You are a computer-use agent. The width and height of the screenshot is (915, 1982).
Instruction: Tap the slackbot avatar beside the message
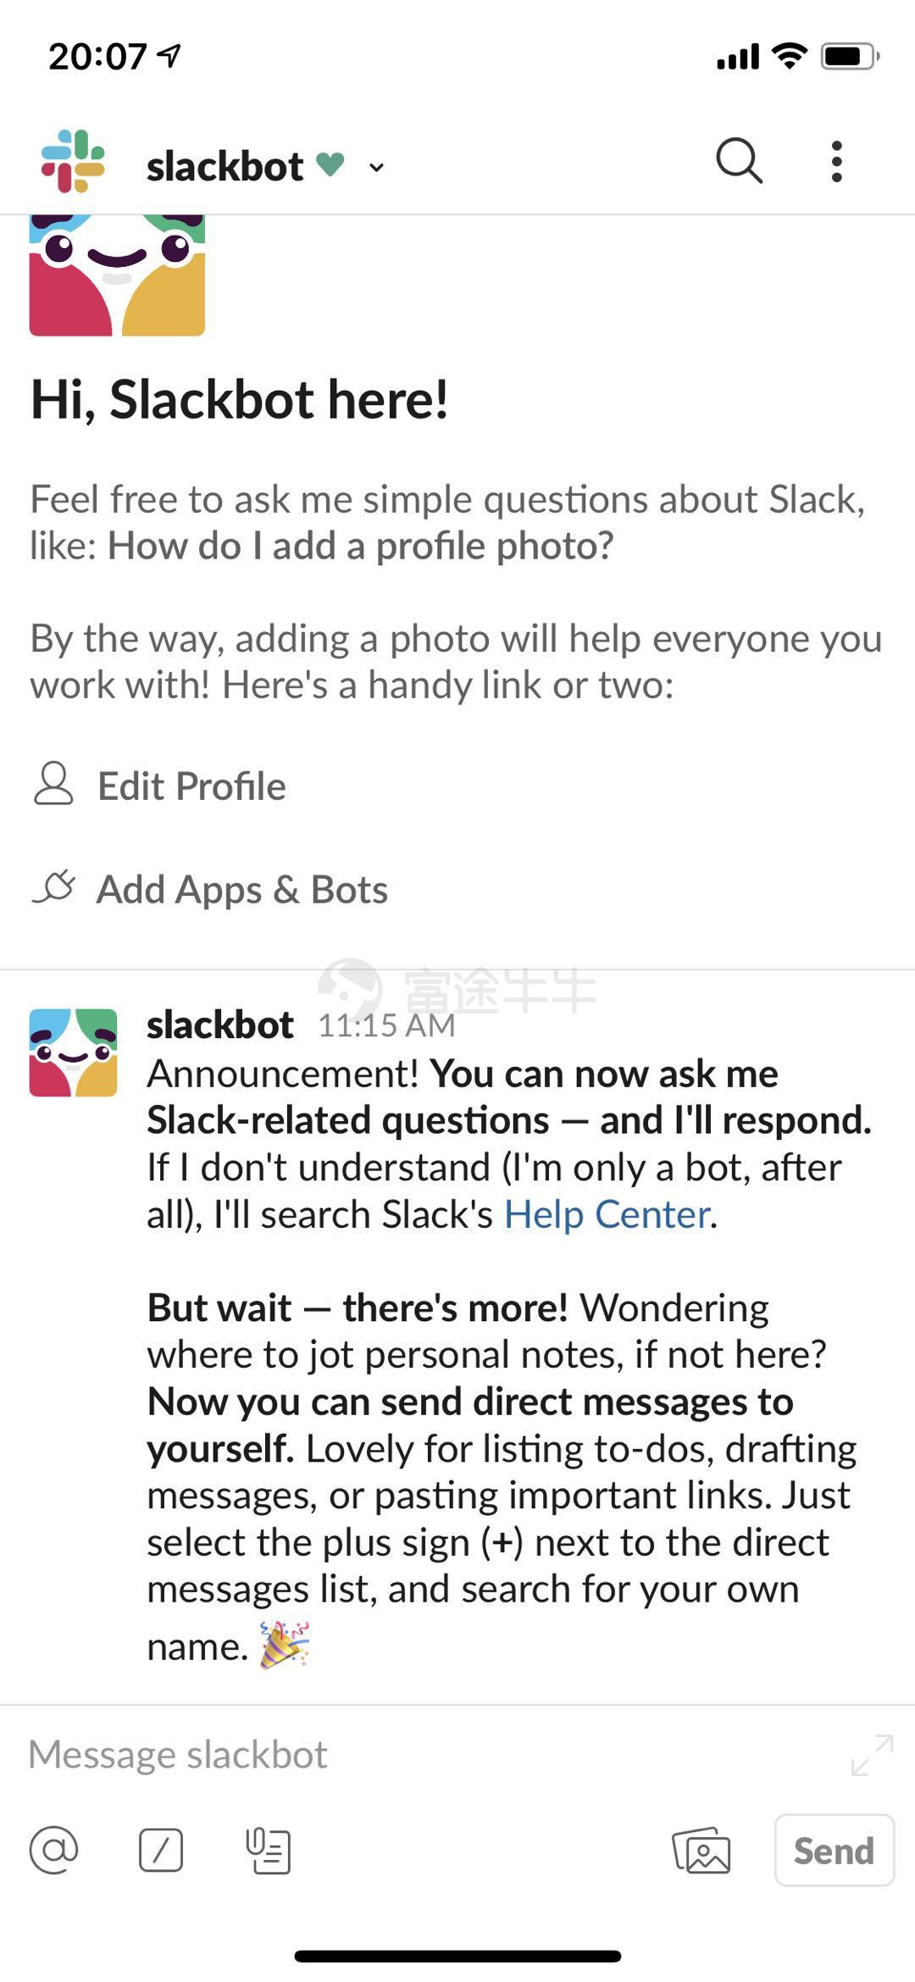pos(74,1052)
